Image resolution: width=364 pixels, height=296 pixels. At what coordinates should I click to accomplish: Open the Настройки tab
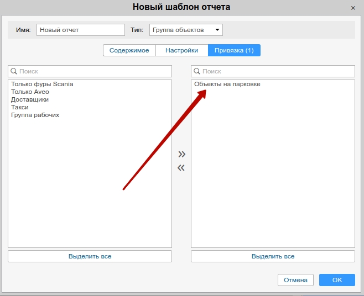181,50
